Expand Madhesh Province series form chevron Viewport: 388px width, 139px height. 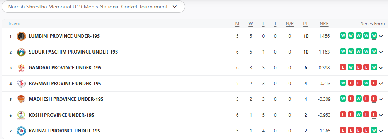(x=381, y=99)
